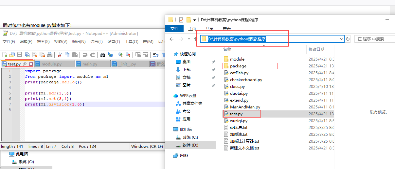This screenshot has height=169, width=395.
Task: Toggle Word wrap icon in Notepad++
Action: pyautogui.click(x=156, y=55)
